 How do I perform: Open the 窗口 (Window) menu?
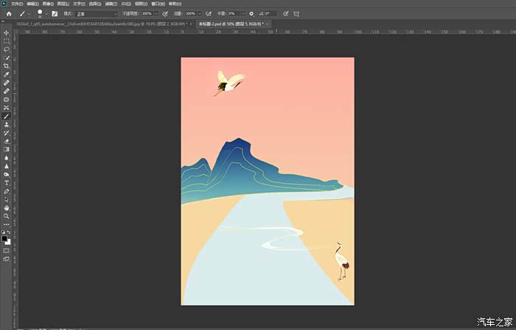[x=157, y=4]
